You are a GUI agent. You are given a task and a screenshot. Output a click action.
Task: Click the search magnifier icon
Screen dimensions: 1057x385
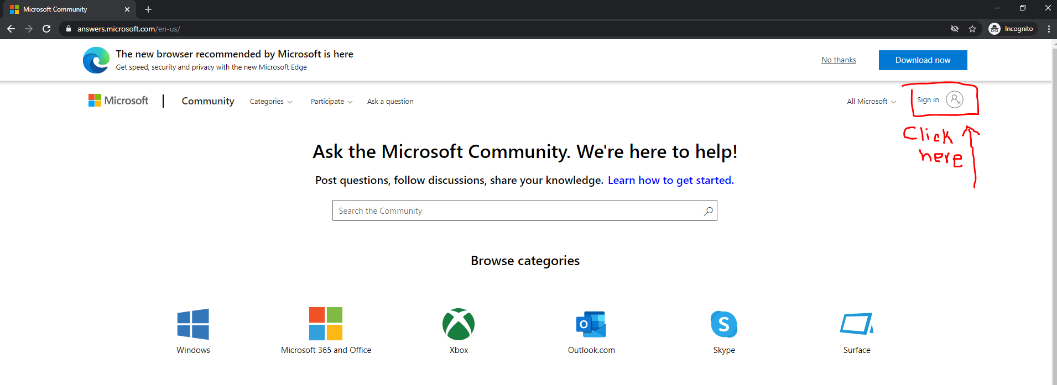click(x=708, y=211)
